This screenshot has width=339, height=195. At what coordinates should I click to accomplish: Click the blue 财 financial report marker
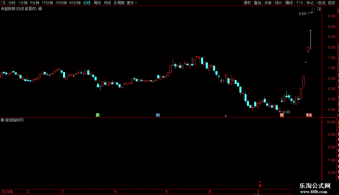[158, 115]
